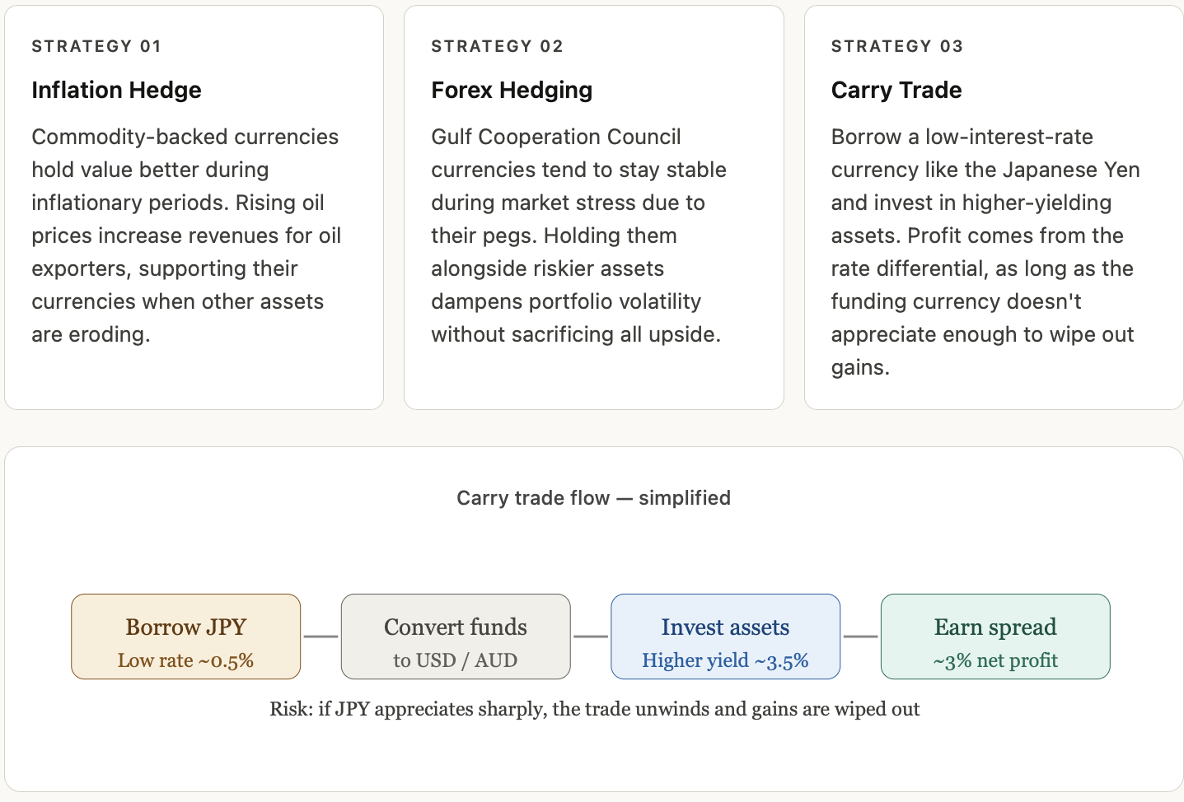Click connector line between Borrow and Convert
This screenshot has height=802, width=1184.
coord(321,636)
